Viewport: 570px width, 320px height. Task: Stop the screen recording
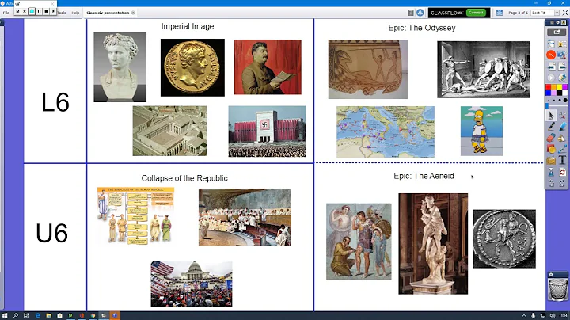pyautogui.click(x=46, y=11)
